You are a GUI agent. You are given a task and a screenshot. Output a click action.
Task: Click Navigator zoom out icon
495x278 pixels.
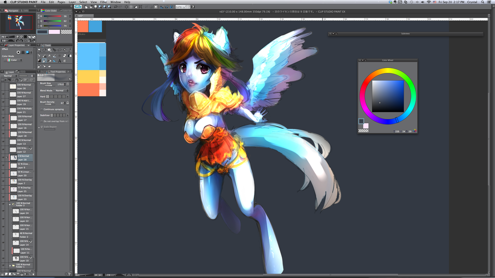click(x=18, y=37)
